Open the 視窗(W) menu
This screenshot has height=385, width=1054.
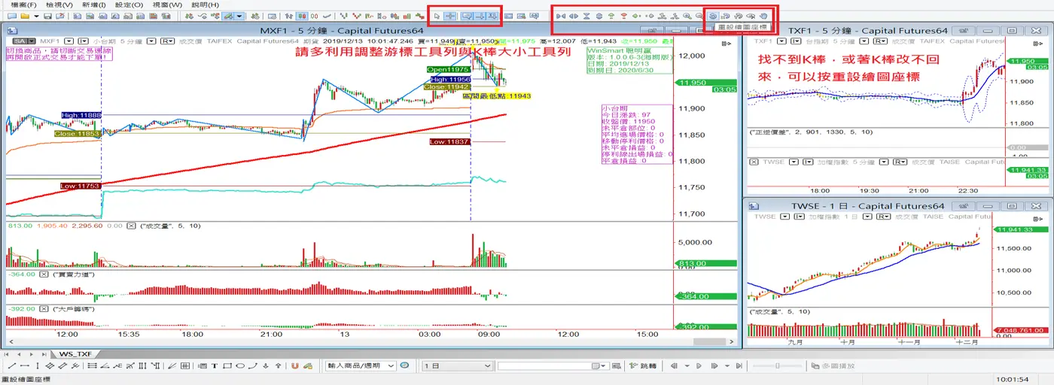(x=167, y=5)
